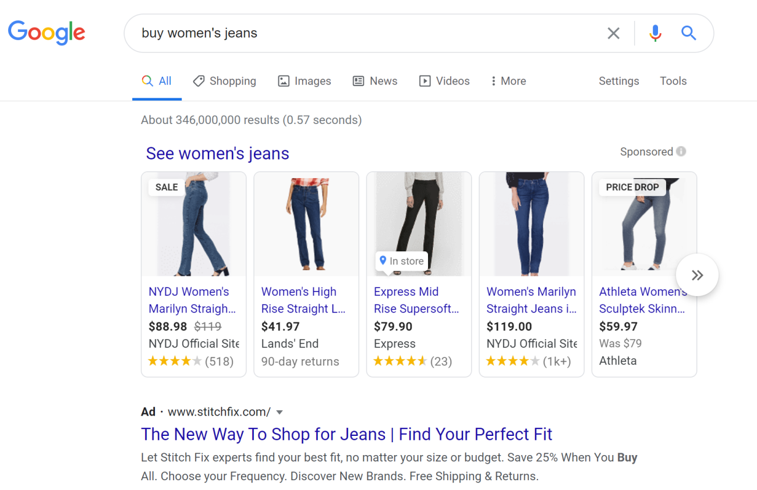Open the 'Athleta Women's Sculptek Skinn...' title link
Viewport: 757px width, 490px height.
[x=643, y=300]
